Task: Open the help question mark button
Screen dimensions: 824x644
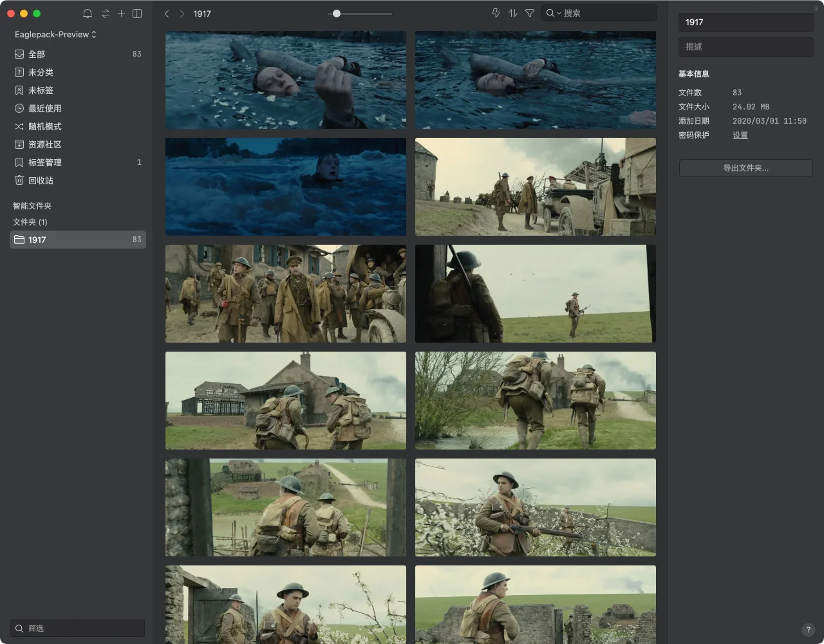Action: (x=809, y=630)
